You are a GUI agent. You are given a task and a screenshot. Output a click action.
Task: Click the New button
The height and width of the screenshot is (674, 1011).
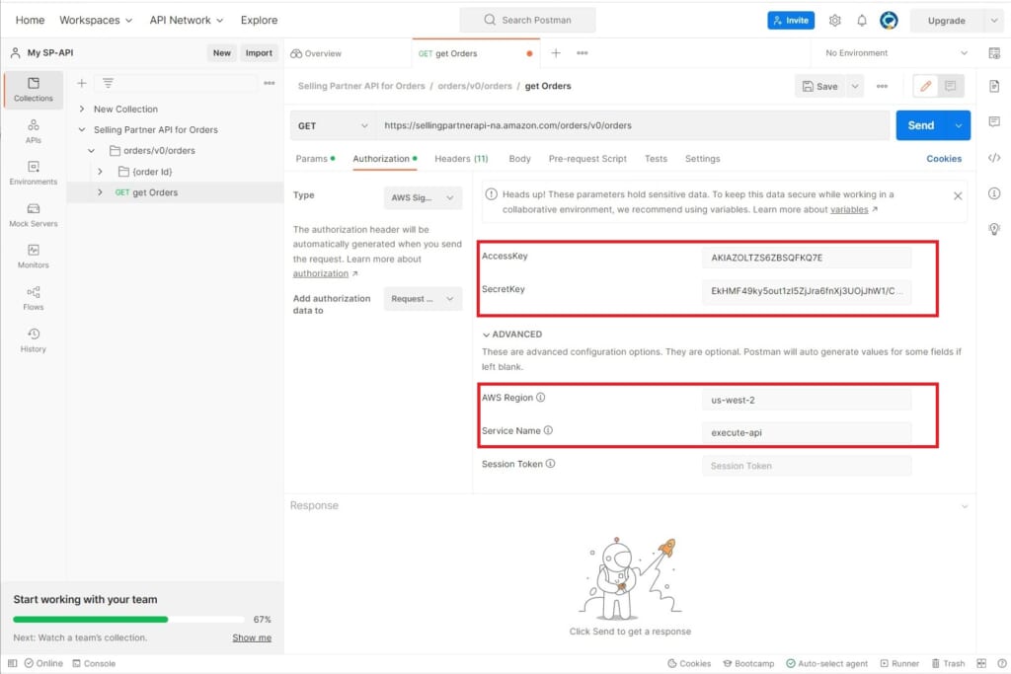(x=222, y=53)
